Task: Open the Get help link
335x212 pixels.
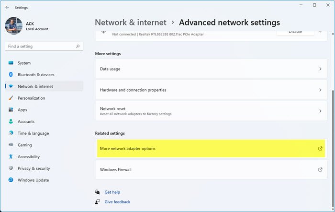Action: point(112,192)
